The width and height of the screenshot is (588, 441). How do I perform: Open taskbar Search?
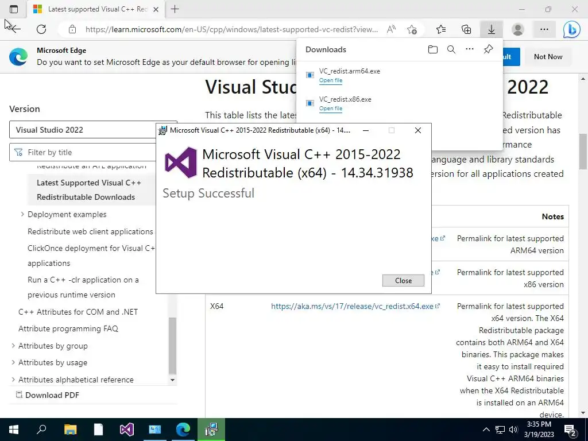tap(41, 430)
